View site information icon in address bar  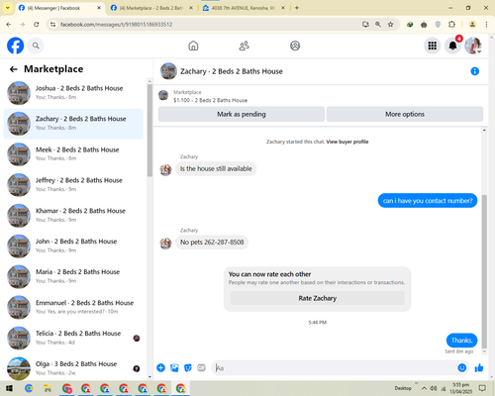click(52, 25)
